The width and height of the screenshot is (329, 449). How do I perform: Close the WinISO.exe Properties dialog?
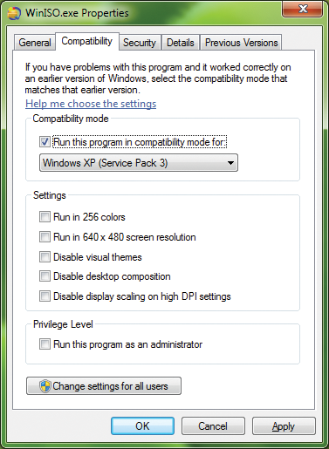tap(303, 9)
